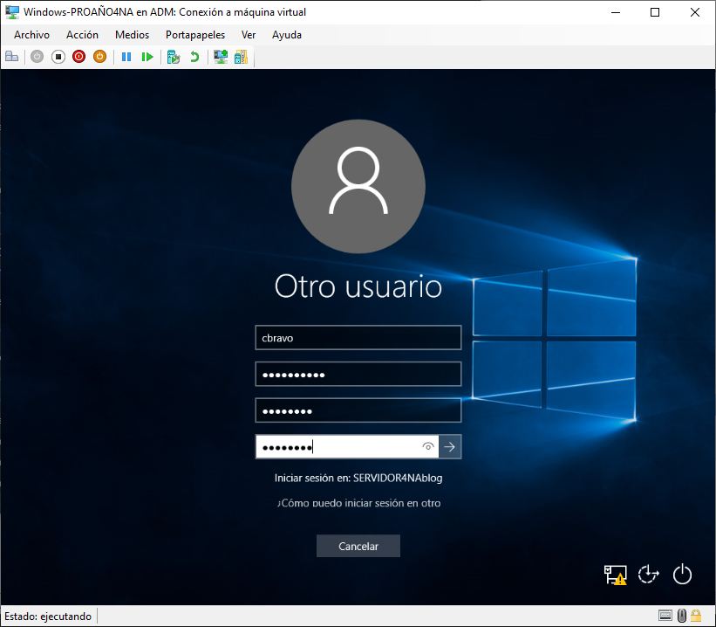The height and width of the screenshot is (627, 716).
Task: Click the power icon on the login screen
Action: tap(682, 575)
